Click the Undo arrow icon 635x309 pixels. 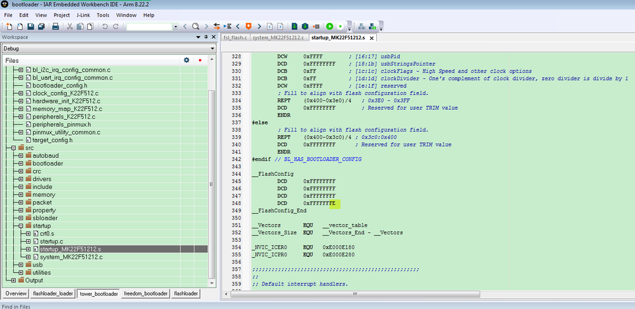pyautogui.click(x=104, y=27)
